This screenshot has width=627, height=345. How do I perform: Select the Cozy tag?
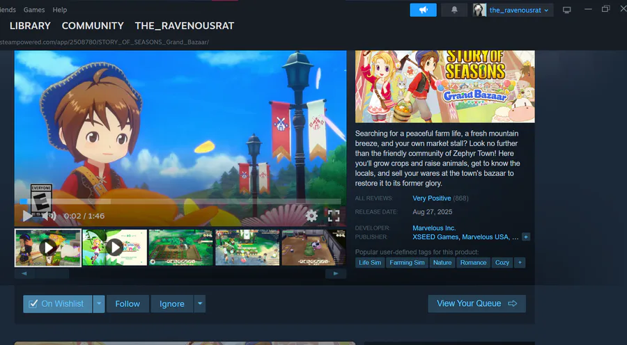[502, 262]
